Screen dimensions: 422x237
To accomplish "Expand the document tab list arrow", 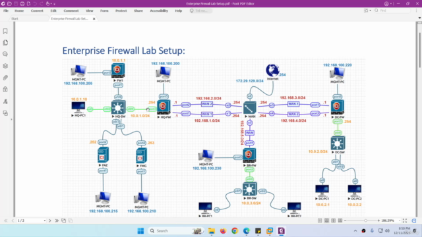I will click(419, 18).
